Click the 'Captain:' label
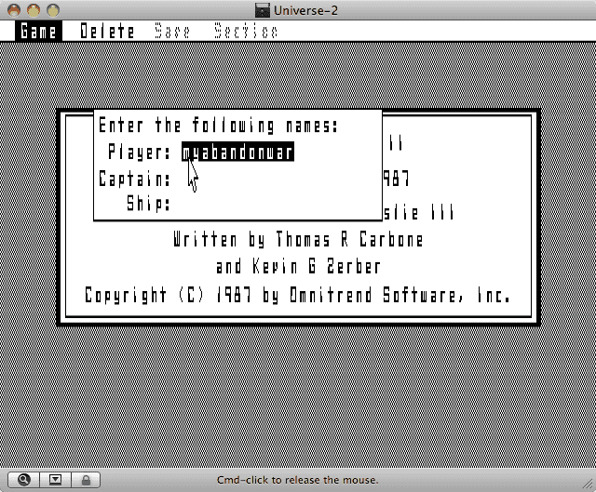The height and width of the screenshot is (492, 596). 134,179
